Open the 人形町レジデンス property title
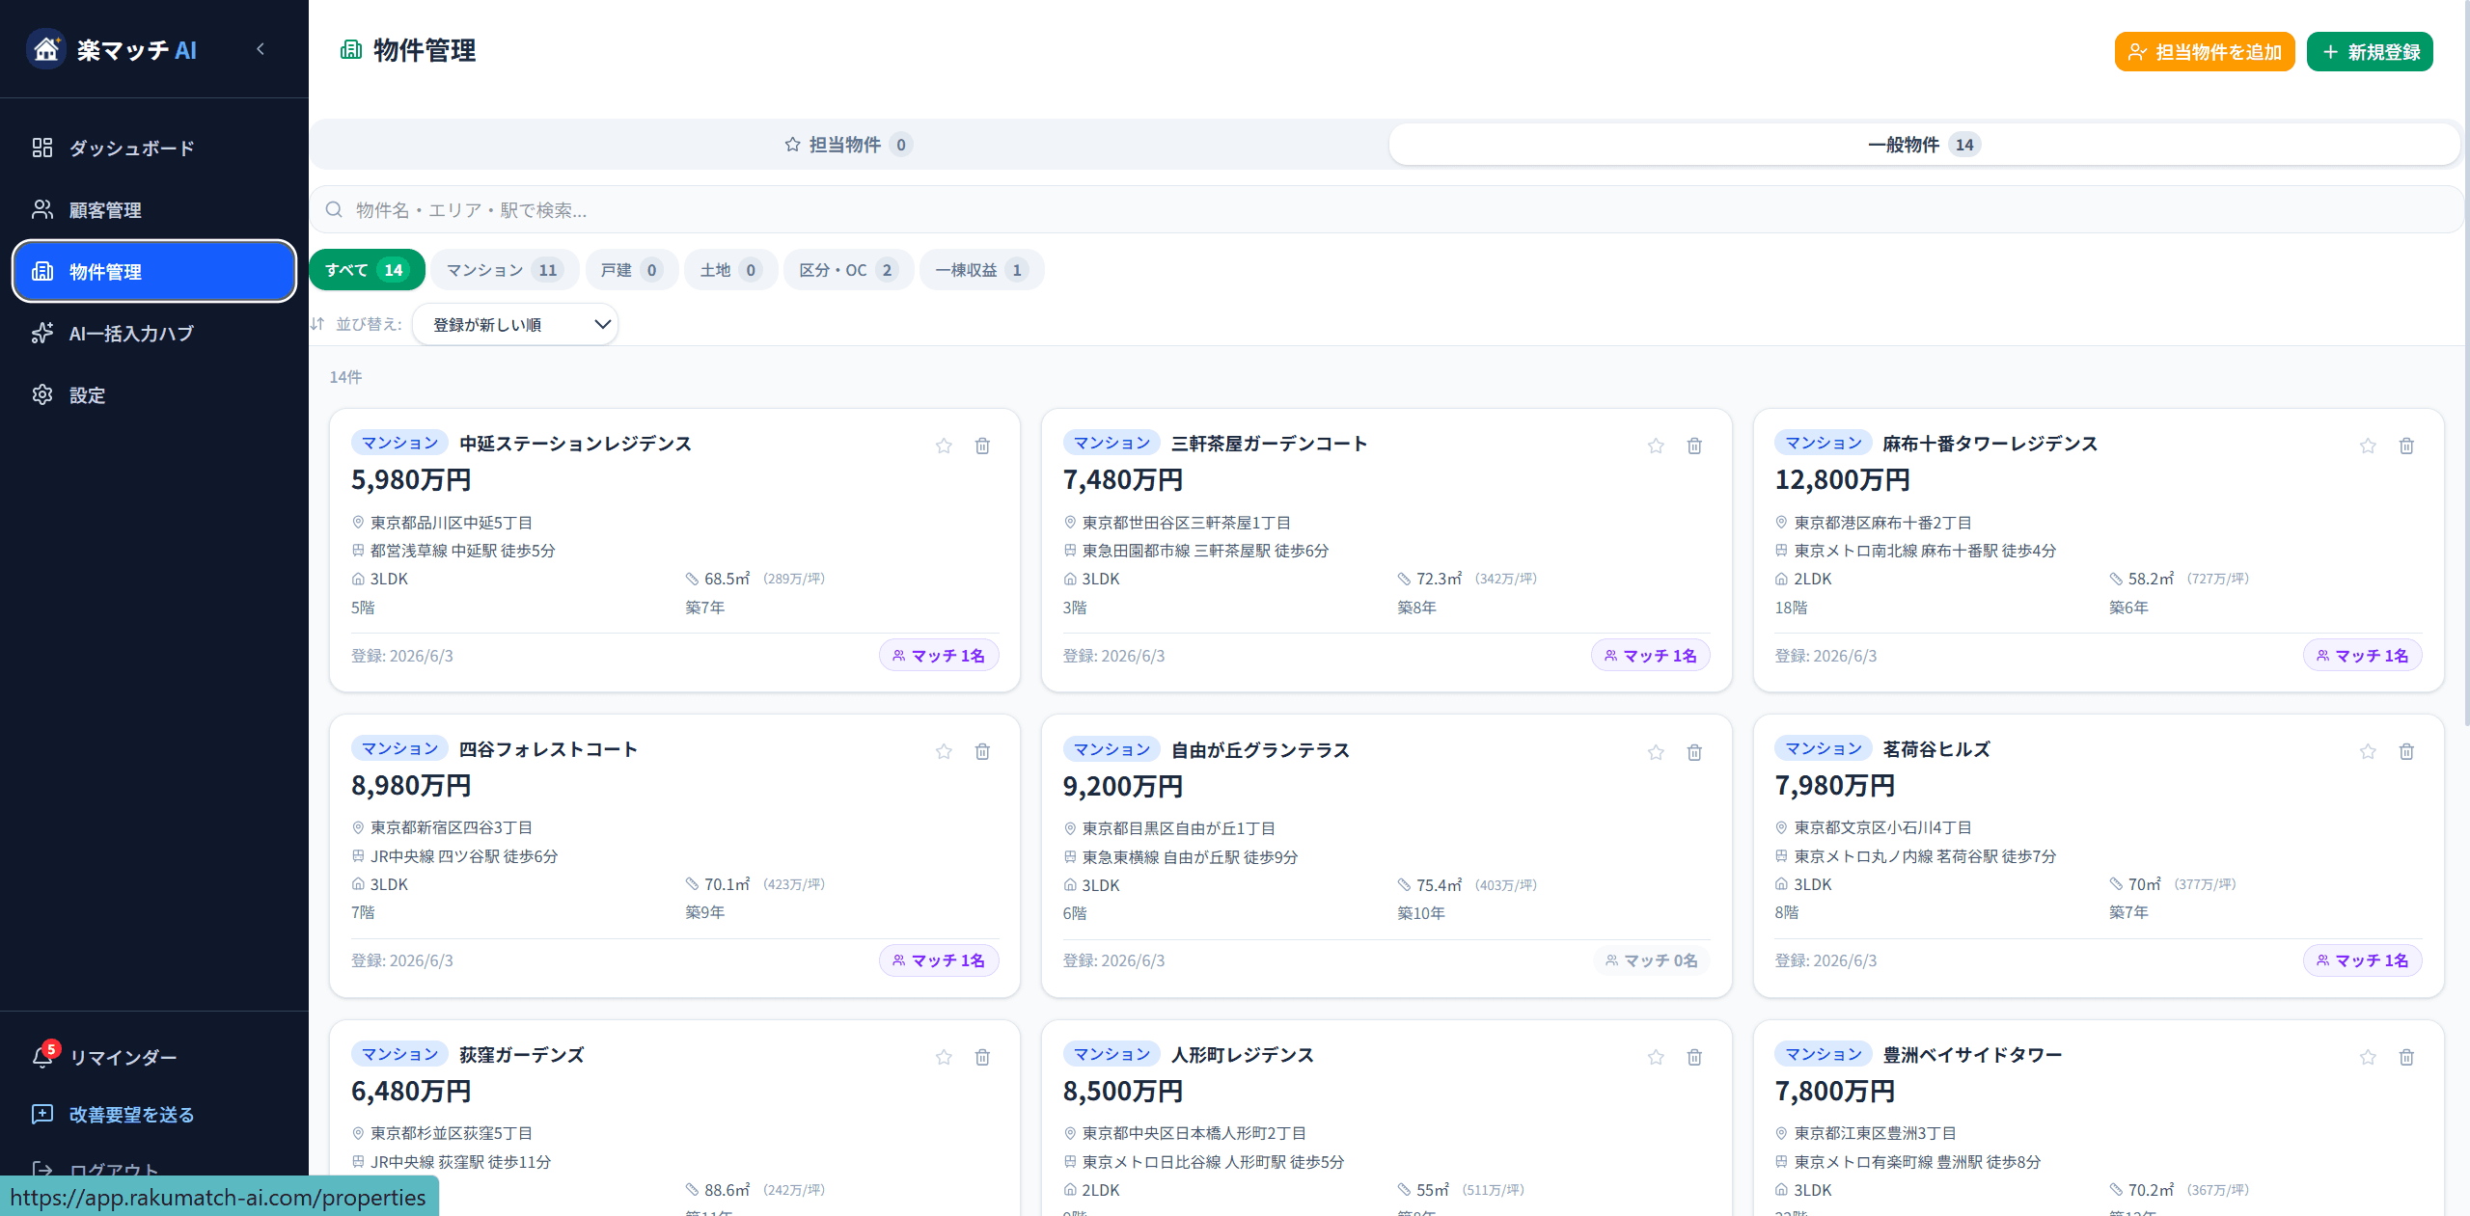 click(1243, 1055)
